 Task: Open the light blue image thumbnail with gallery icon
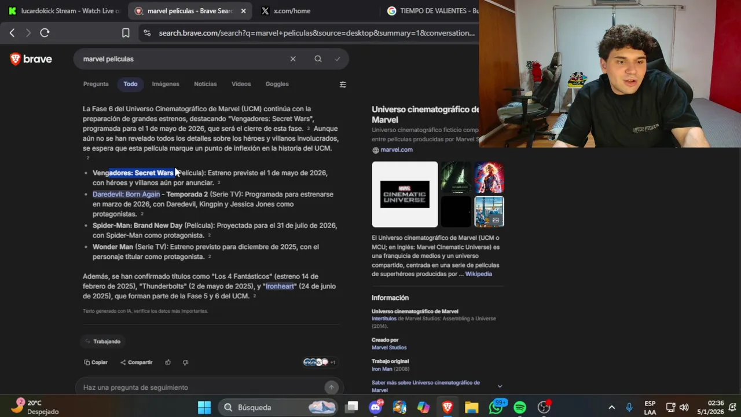pos(489,212)
